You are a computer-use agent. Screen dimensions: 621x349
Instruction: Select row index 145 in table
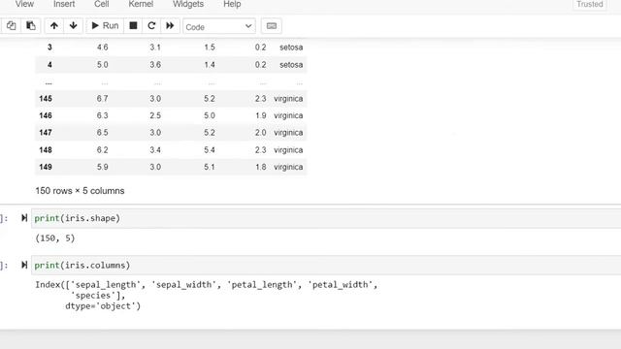tap(46, 99)
